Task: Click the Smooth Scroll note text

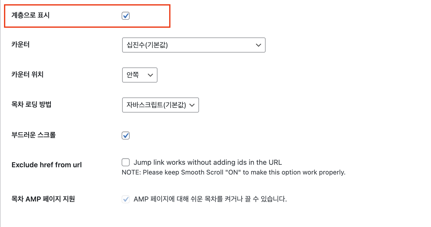Action: 233,172
